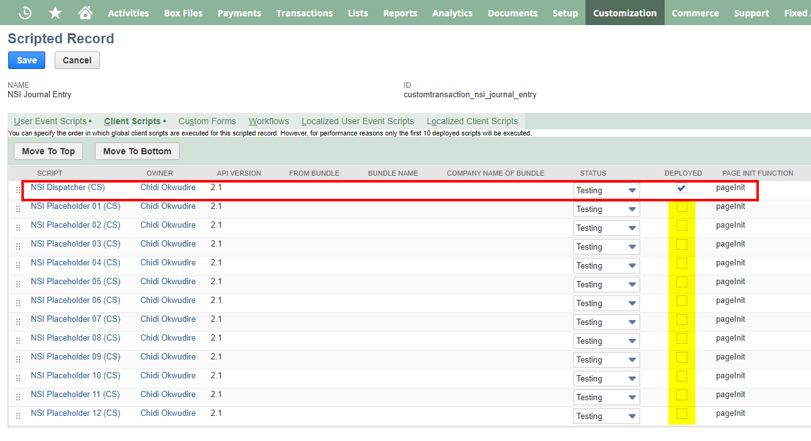Grab drag handle of Placeholder 02 row

tap(18, 228)
